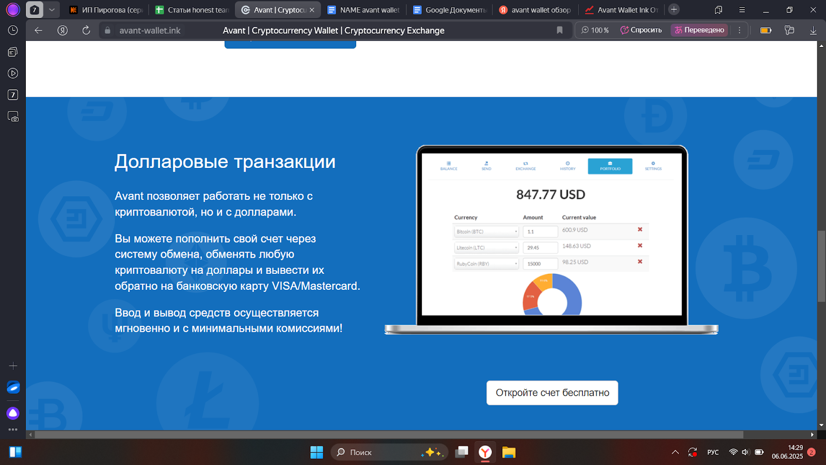Go back with the browser arrow
Viewport: 826px width, 465px height.
(x=38, y=30)
